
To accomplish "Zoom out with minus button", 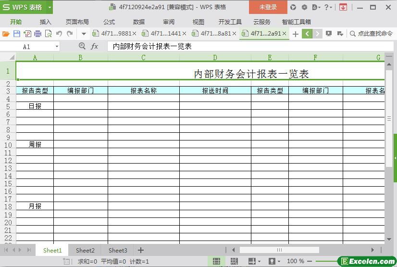I will click(310, 261).
